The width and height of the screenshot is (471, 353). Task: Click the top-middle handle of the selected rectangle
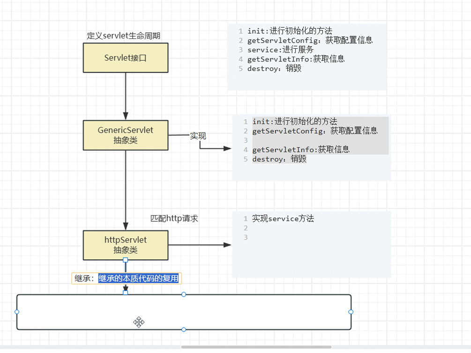tap(184, 294)
